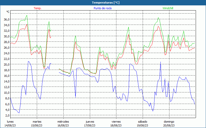206x128 pixels.
Task: Click the 14/08/23 date label
Action: 10,125
